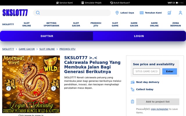Open Service Kami link in top bar

tap(65, 3)
